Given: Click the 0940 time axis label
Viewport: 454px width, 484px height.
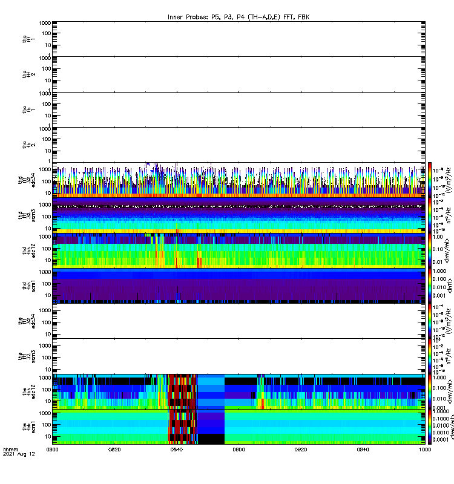Looking at the screenshot, I should click(x=363, y=450).
